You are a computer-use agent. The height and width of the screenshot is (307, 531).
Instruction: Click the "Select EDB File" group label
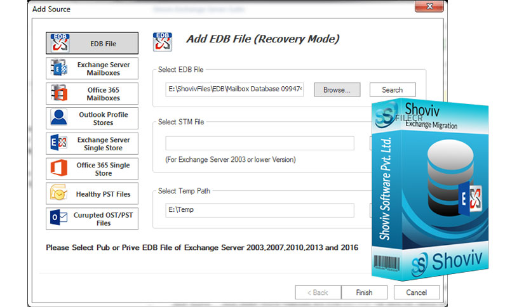click(x=180, y=70)
